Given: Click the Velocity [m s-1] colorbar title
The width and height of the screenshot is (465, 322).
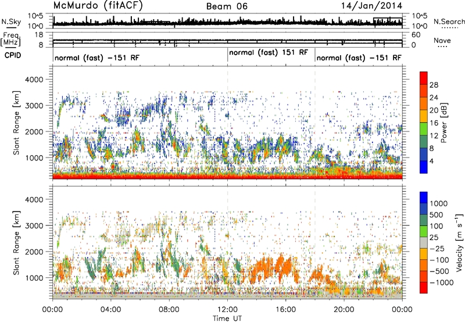Looking at the screenshot, I should (459, 242).
